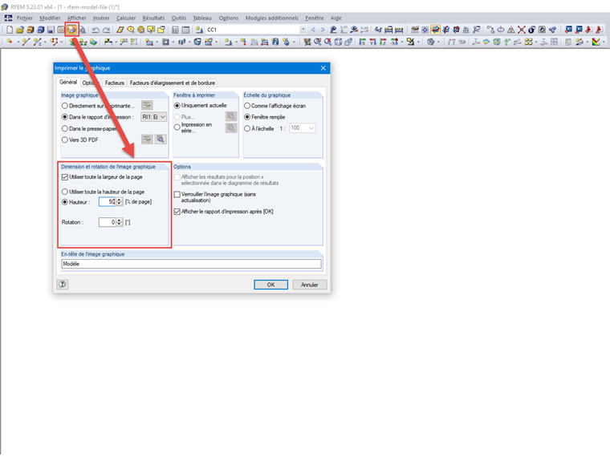Select Fenêtre remplie radio option
610x457 pixels.
(247, 117)
